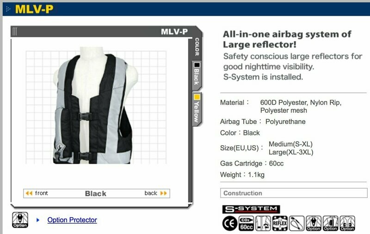Show the front view of vest
370x234 pixels.
click(x=37, y=193)
